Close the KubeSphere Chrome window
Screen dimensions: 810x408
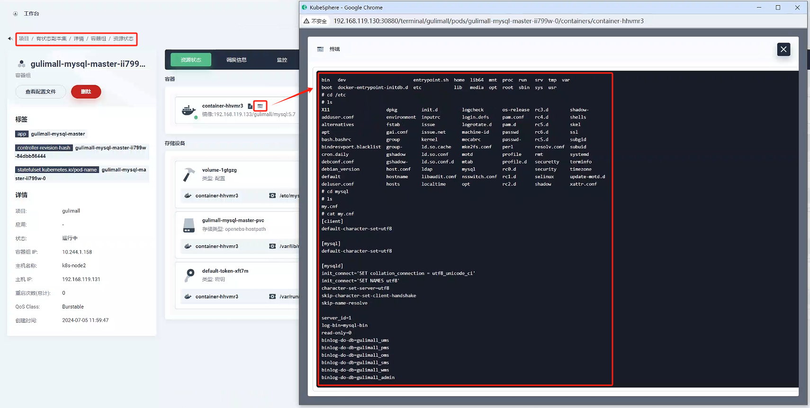[x=797, y=8]
